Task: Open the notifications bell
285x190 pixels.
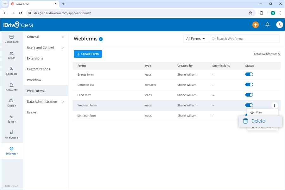Action: (x=267, y=24)
